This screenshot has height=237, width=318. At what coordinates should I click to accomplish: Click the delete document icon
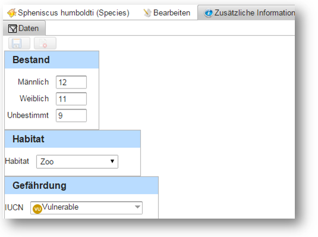(x=43, y=43)
